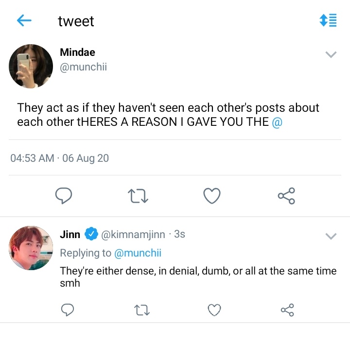
Task: Reply to Mindae's tweet with comment icon
Action: click(x=64, y=196)
